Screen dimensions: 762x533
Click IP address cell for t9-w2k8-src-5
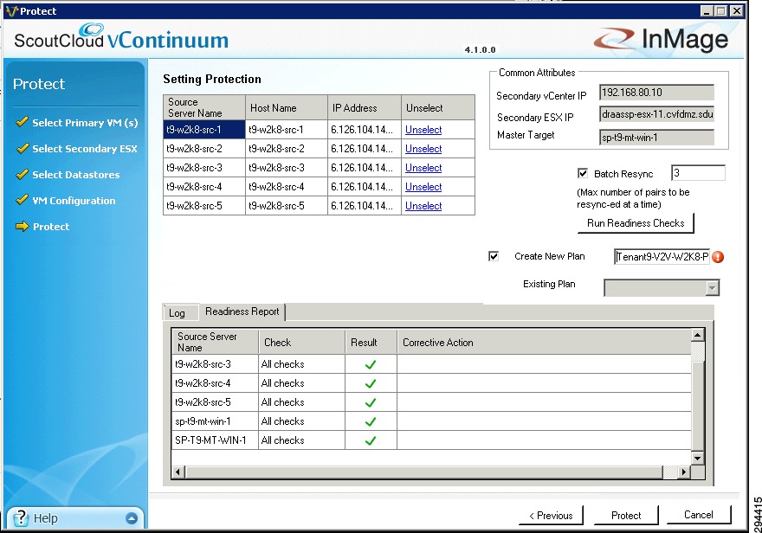click(x=365, y=205)
